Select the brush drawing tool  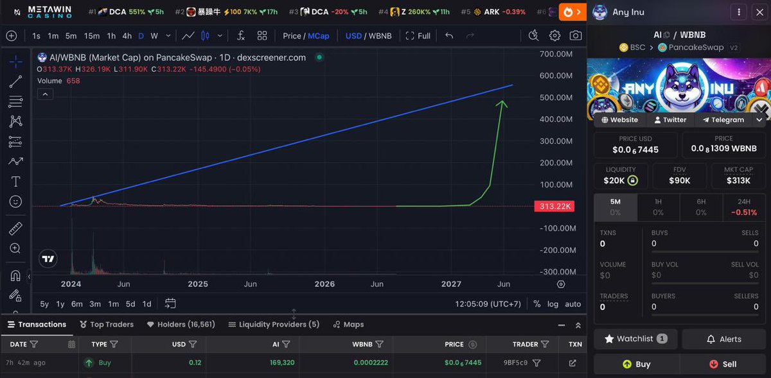pyautogui.click(x=15, y=162)
